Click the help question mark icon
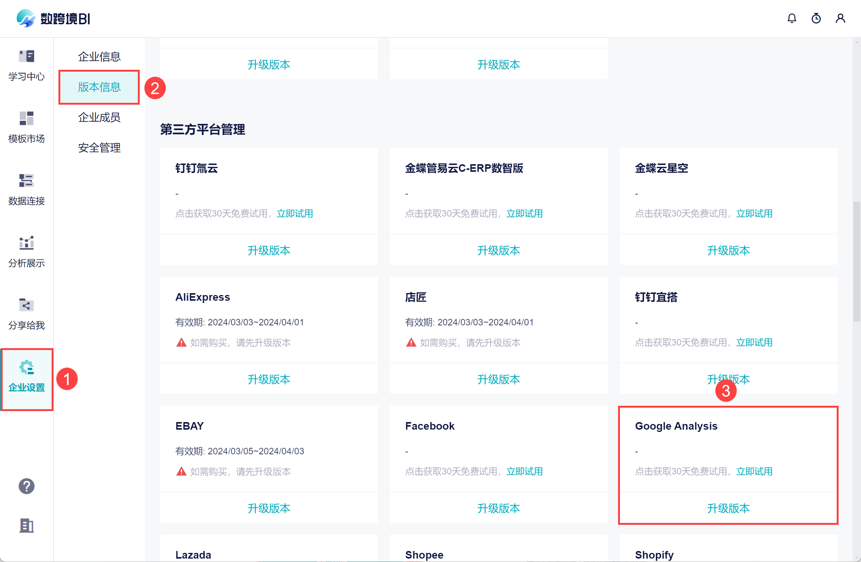 (x=27, y=486)
